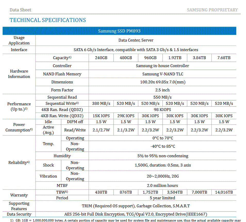This screenshot has height=222, width=246.
Task: Click the 960GB capacity cell
Action: (x=150, y=58)
